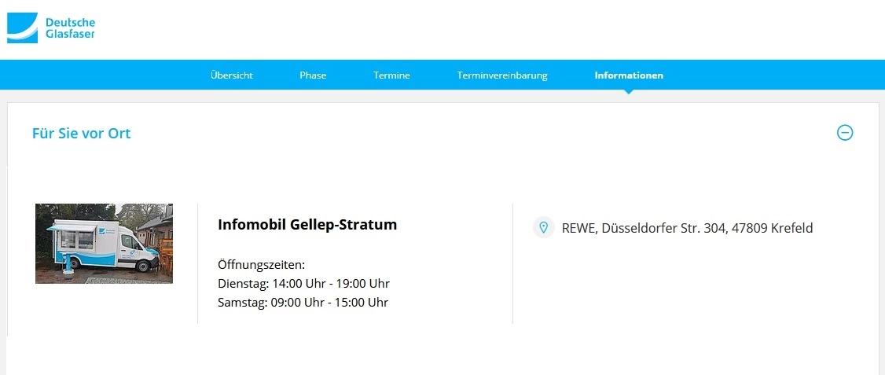Open the Infomobil van photo
This screenshot has height=375, width=885.
click(104, 244)
